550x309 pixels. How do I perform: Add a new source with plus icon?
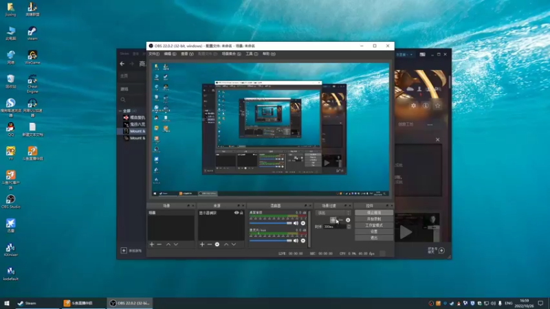point(202,244)
